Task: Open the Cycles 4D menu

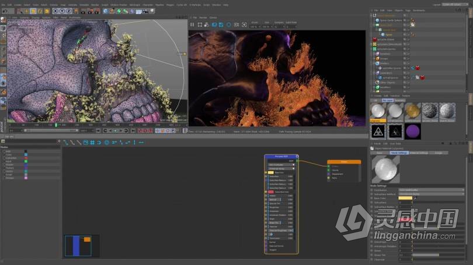Action: point(182,5)
